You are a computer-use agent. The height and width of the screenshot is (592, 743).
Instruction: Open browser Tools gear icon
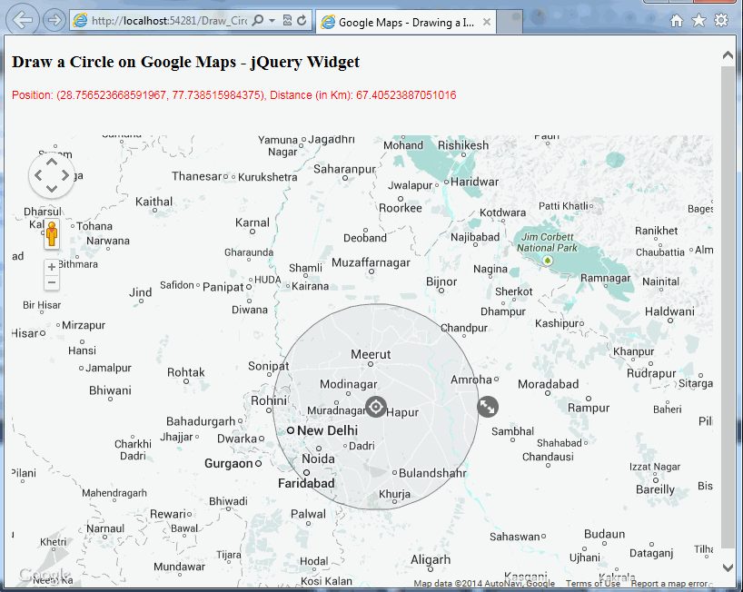(721, 20)
